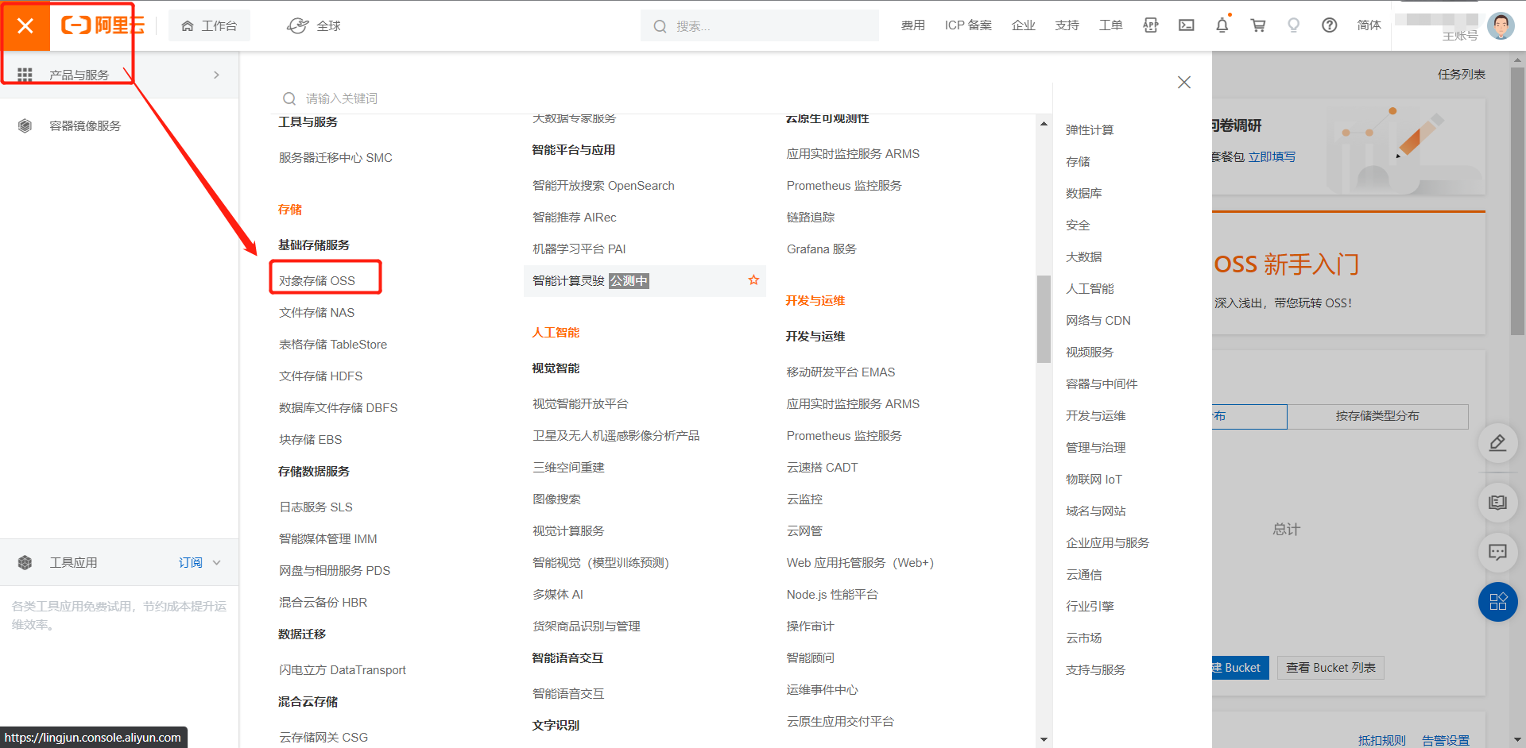Click 任务列表 in the top right
The width and height of the screenshot is (1526, 748).
pyautogui.click(x=1461, y=74)
